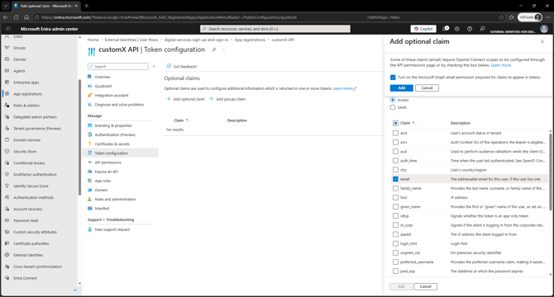The width and height of the screenshot is (554, 297).
Task: Close the Add optional claim panel
Action: point(542,41)
